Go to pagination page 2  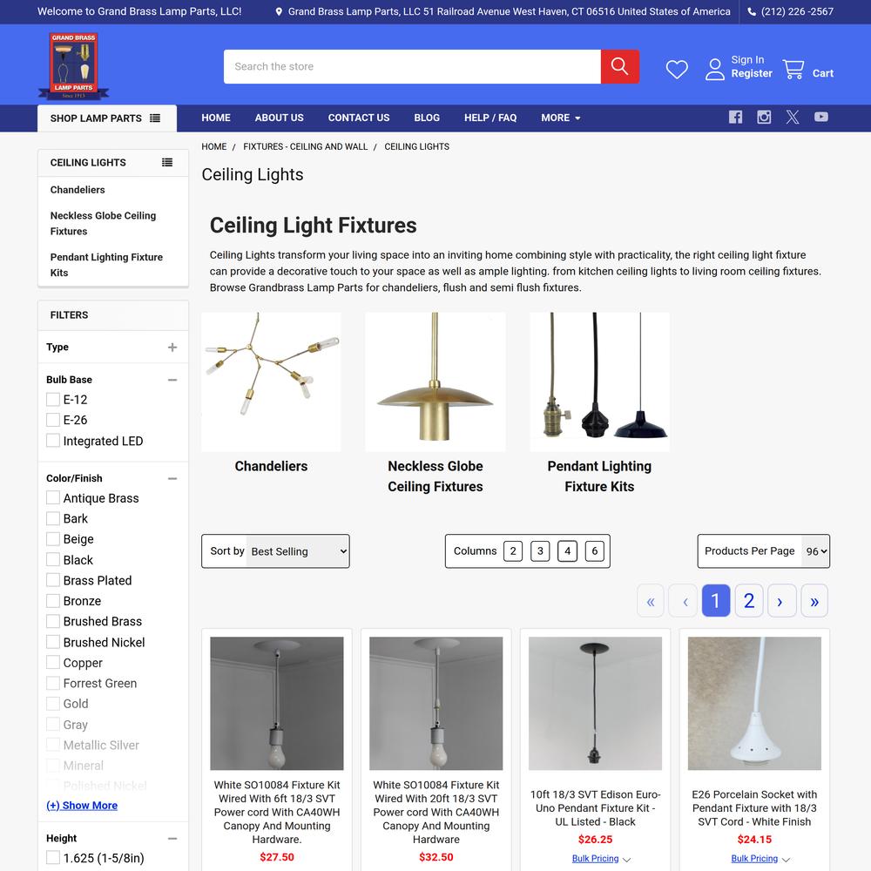[749, 600]
